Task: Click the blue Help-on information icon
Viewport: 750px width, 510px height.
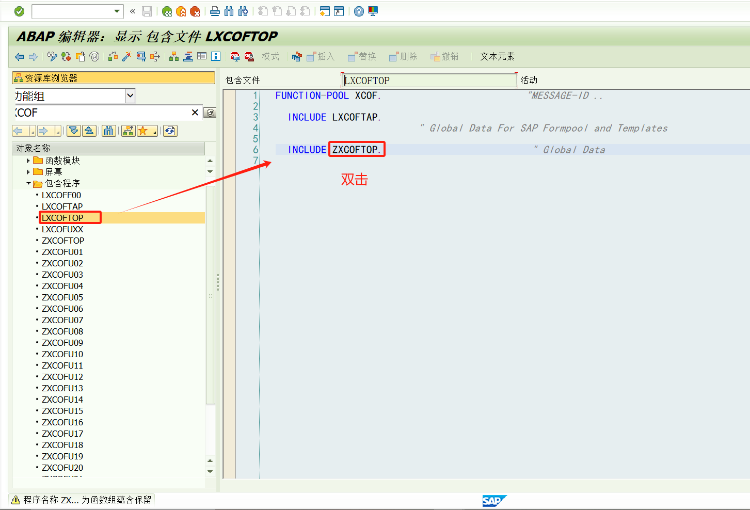Action: coord(216,57)
